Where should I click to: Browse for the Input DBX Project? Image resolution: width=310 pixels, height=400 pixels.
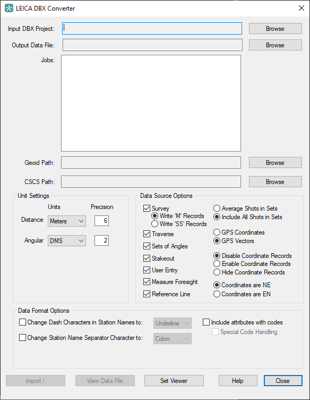pos(275,29)
